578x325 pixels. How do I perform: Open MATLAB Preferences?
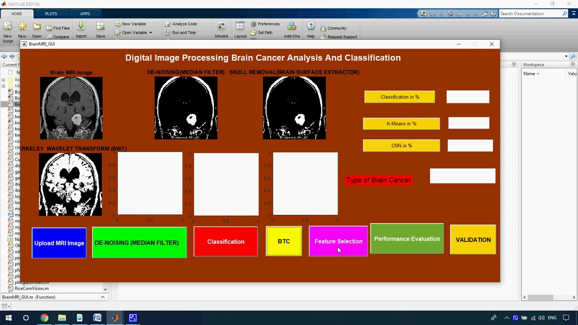265,24
